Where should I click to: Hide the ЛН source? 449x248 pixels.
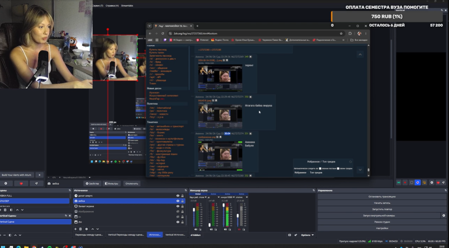coord(178,222)
